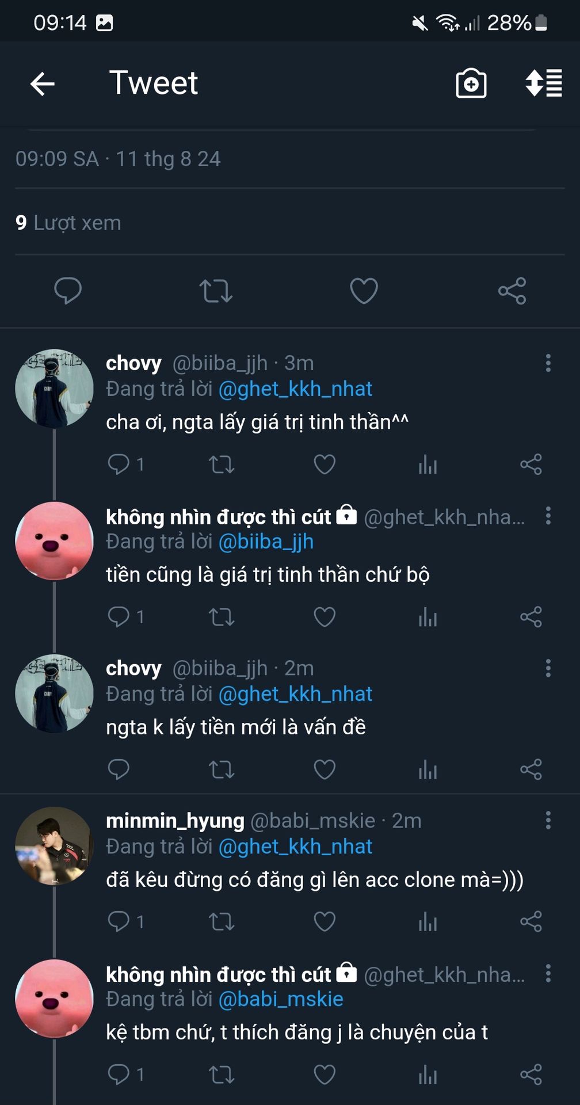Open more options on chovy's 2m reply

(548, 668)
